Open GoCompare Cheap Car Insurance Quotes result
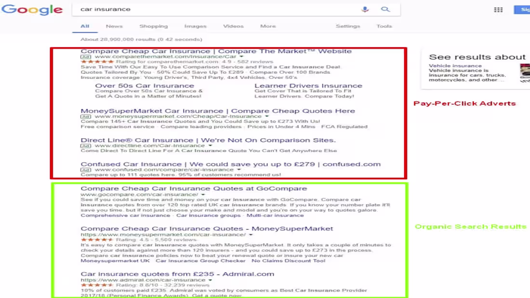Image resolution: width=530 pixels, height=298 pixels. pyautogui.click(x=194, y=189)
